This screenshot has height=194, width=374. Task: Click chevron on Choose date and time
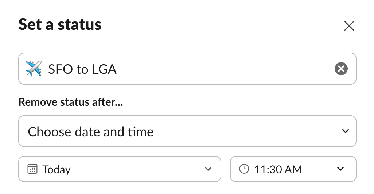pyautogui.click(x=346, y=131)
